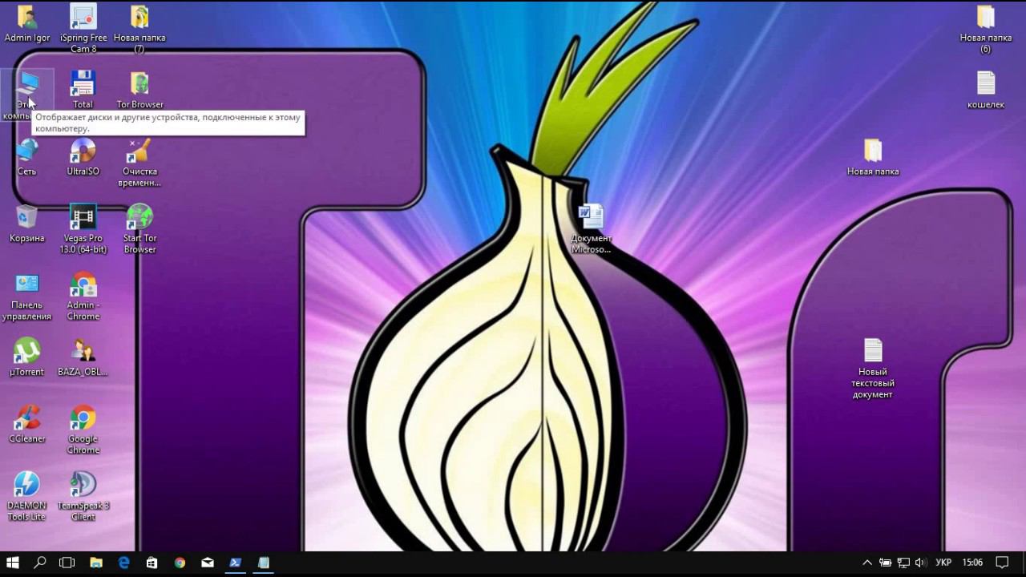Open the BAZA_OBL shortcut
Image resolution: width=1026 pixels, height=577 pixels.
point(83,351)
